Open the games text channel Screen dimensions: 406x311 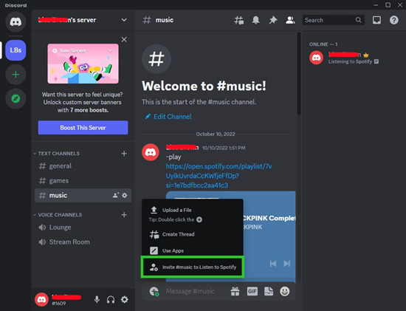click(83, 181)
